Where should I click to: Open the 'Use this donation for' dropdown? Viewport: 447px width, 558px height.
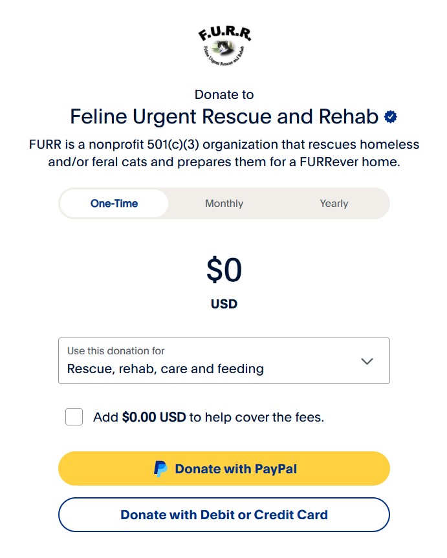(x=224, y=361)
